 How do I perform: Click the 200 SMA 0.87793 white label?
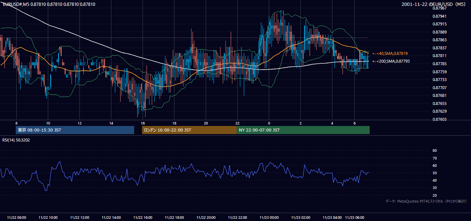tap(391, 61)
